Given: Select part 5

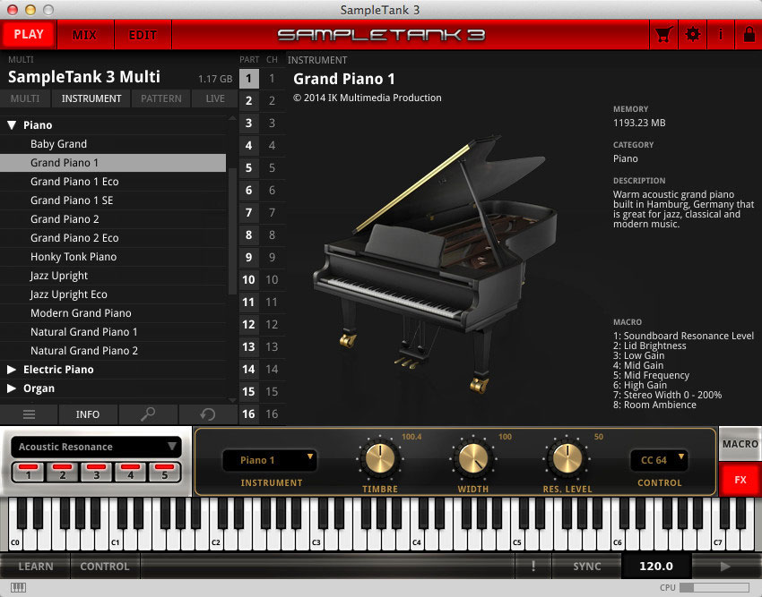Looking at the screenshot, I should 249,168.
